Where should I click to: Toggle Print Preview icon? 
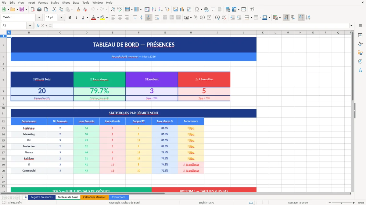(x=45, y=9)
